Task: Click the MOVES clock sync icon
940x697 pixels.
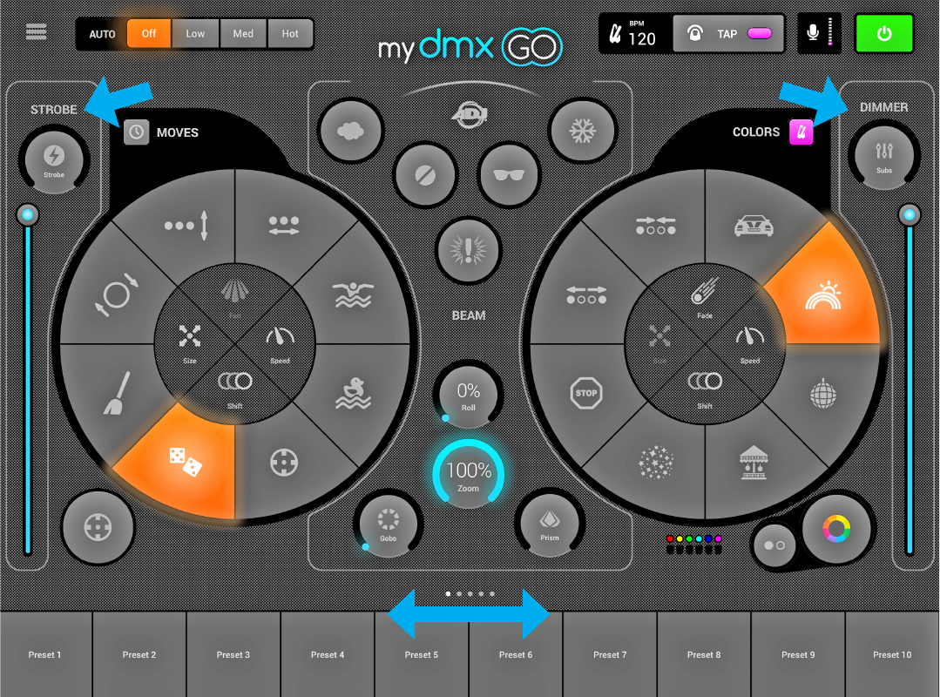Action: coord(136,132)
